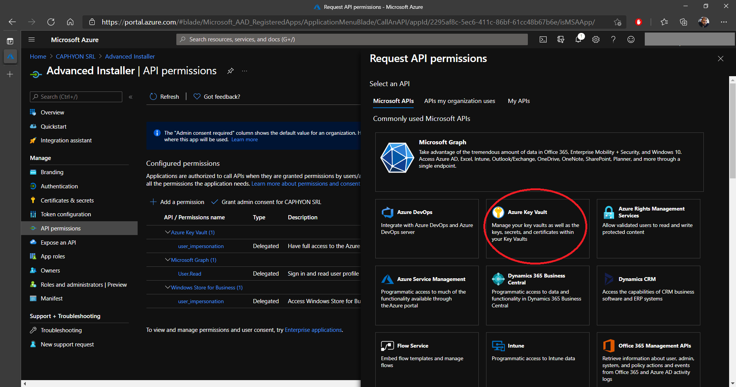Add page to browser favorites
736x387 pixels.
(618, 22)
